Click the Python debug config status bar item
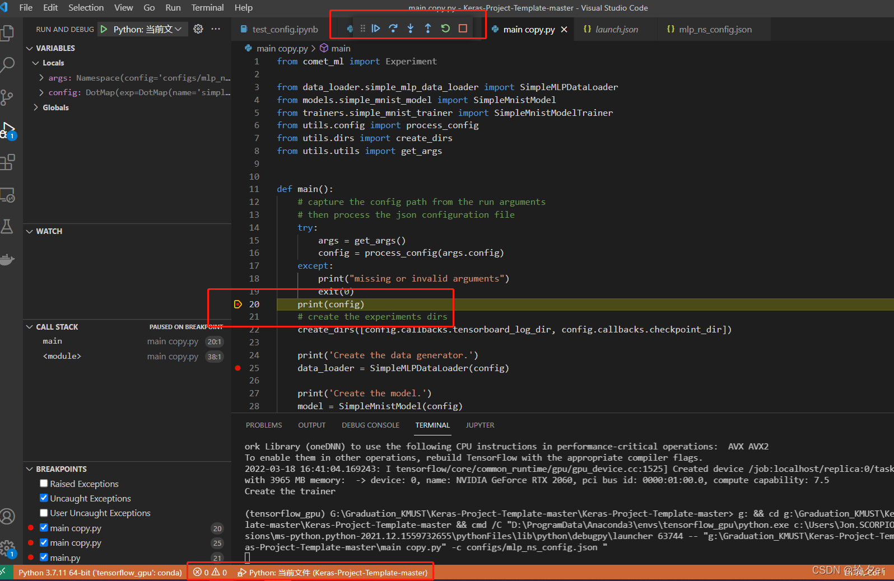 point(333,573)
